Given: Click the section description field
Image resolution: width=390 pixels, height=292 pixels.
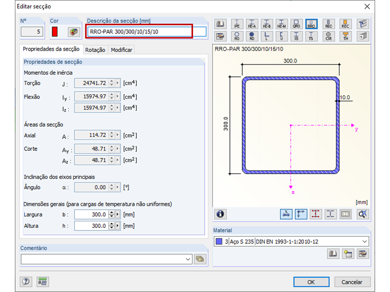Looking at the screenshot, I should [x=147, y=32].
